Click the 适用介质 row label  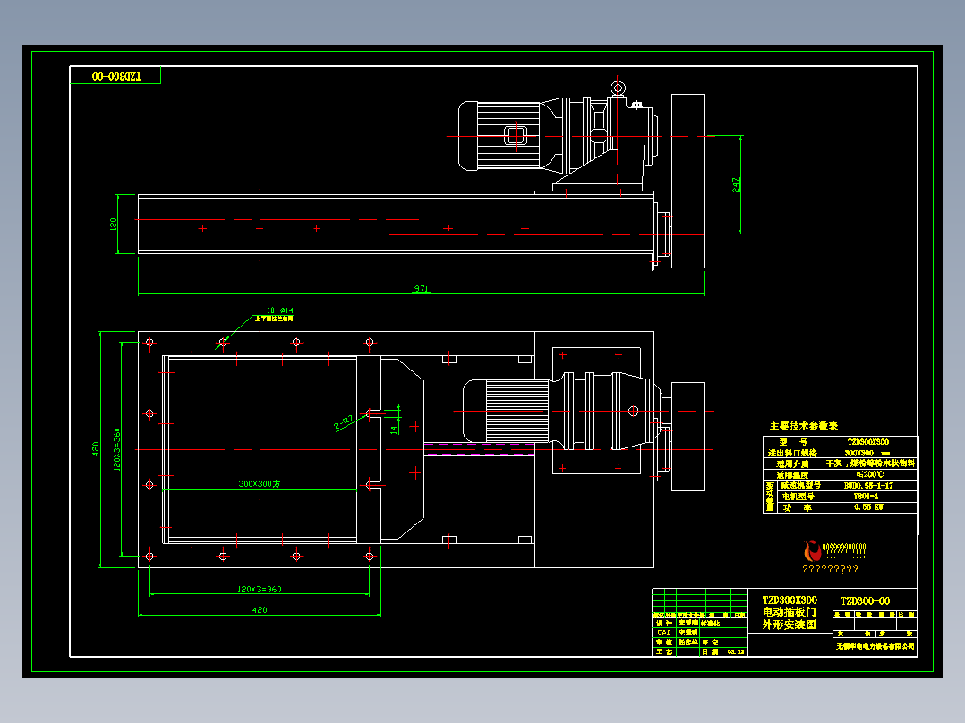(792, 464)
